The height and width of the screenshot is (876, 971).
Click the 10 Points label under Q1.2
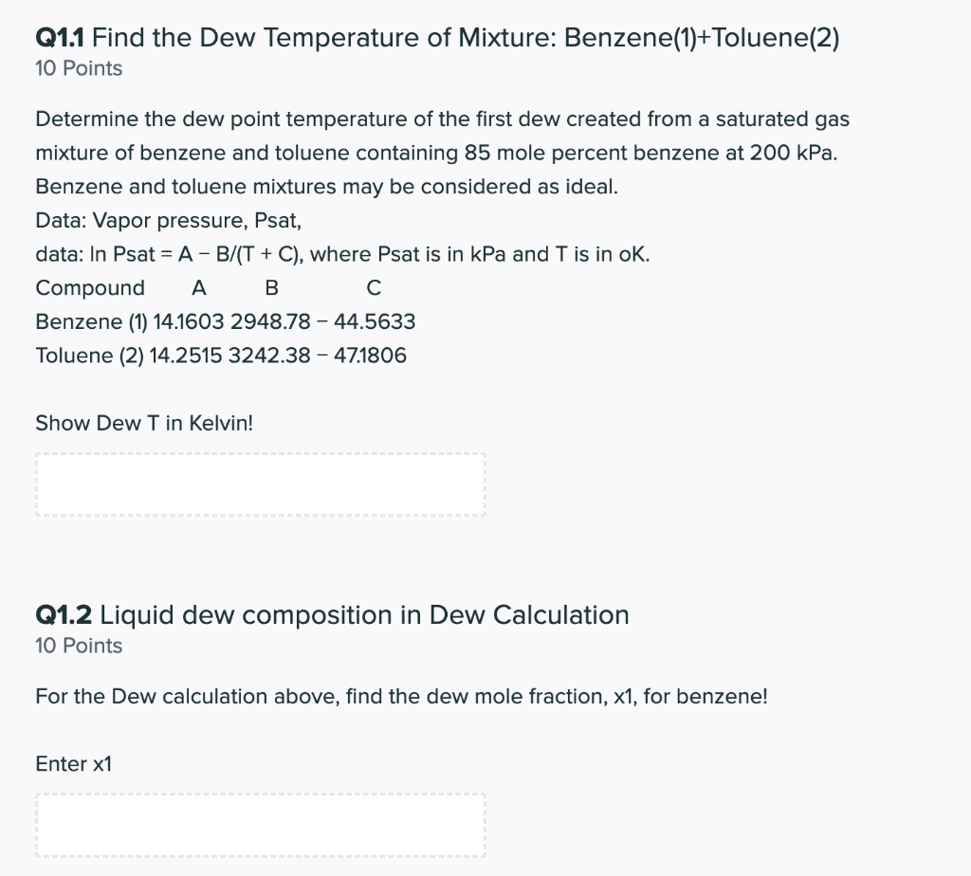coord(78,646)
